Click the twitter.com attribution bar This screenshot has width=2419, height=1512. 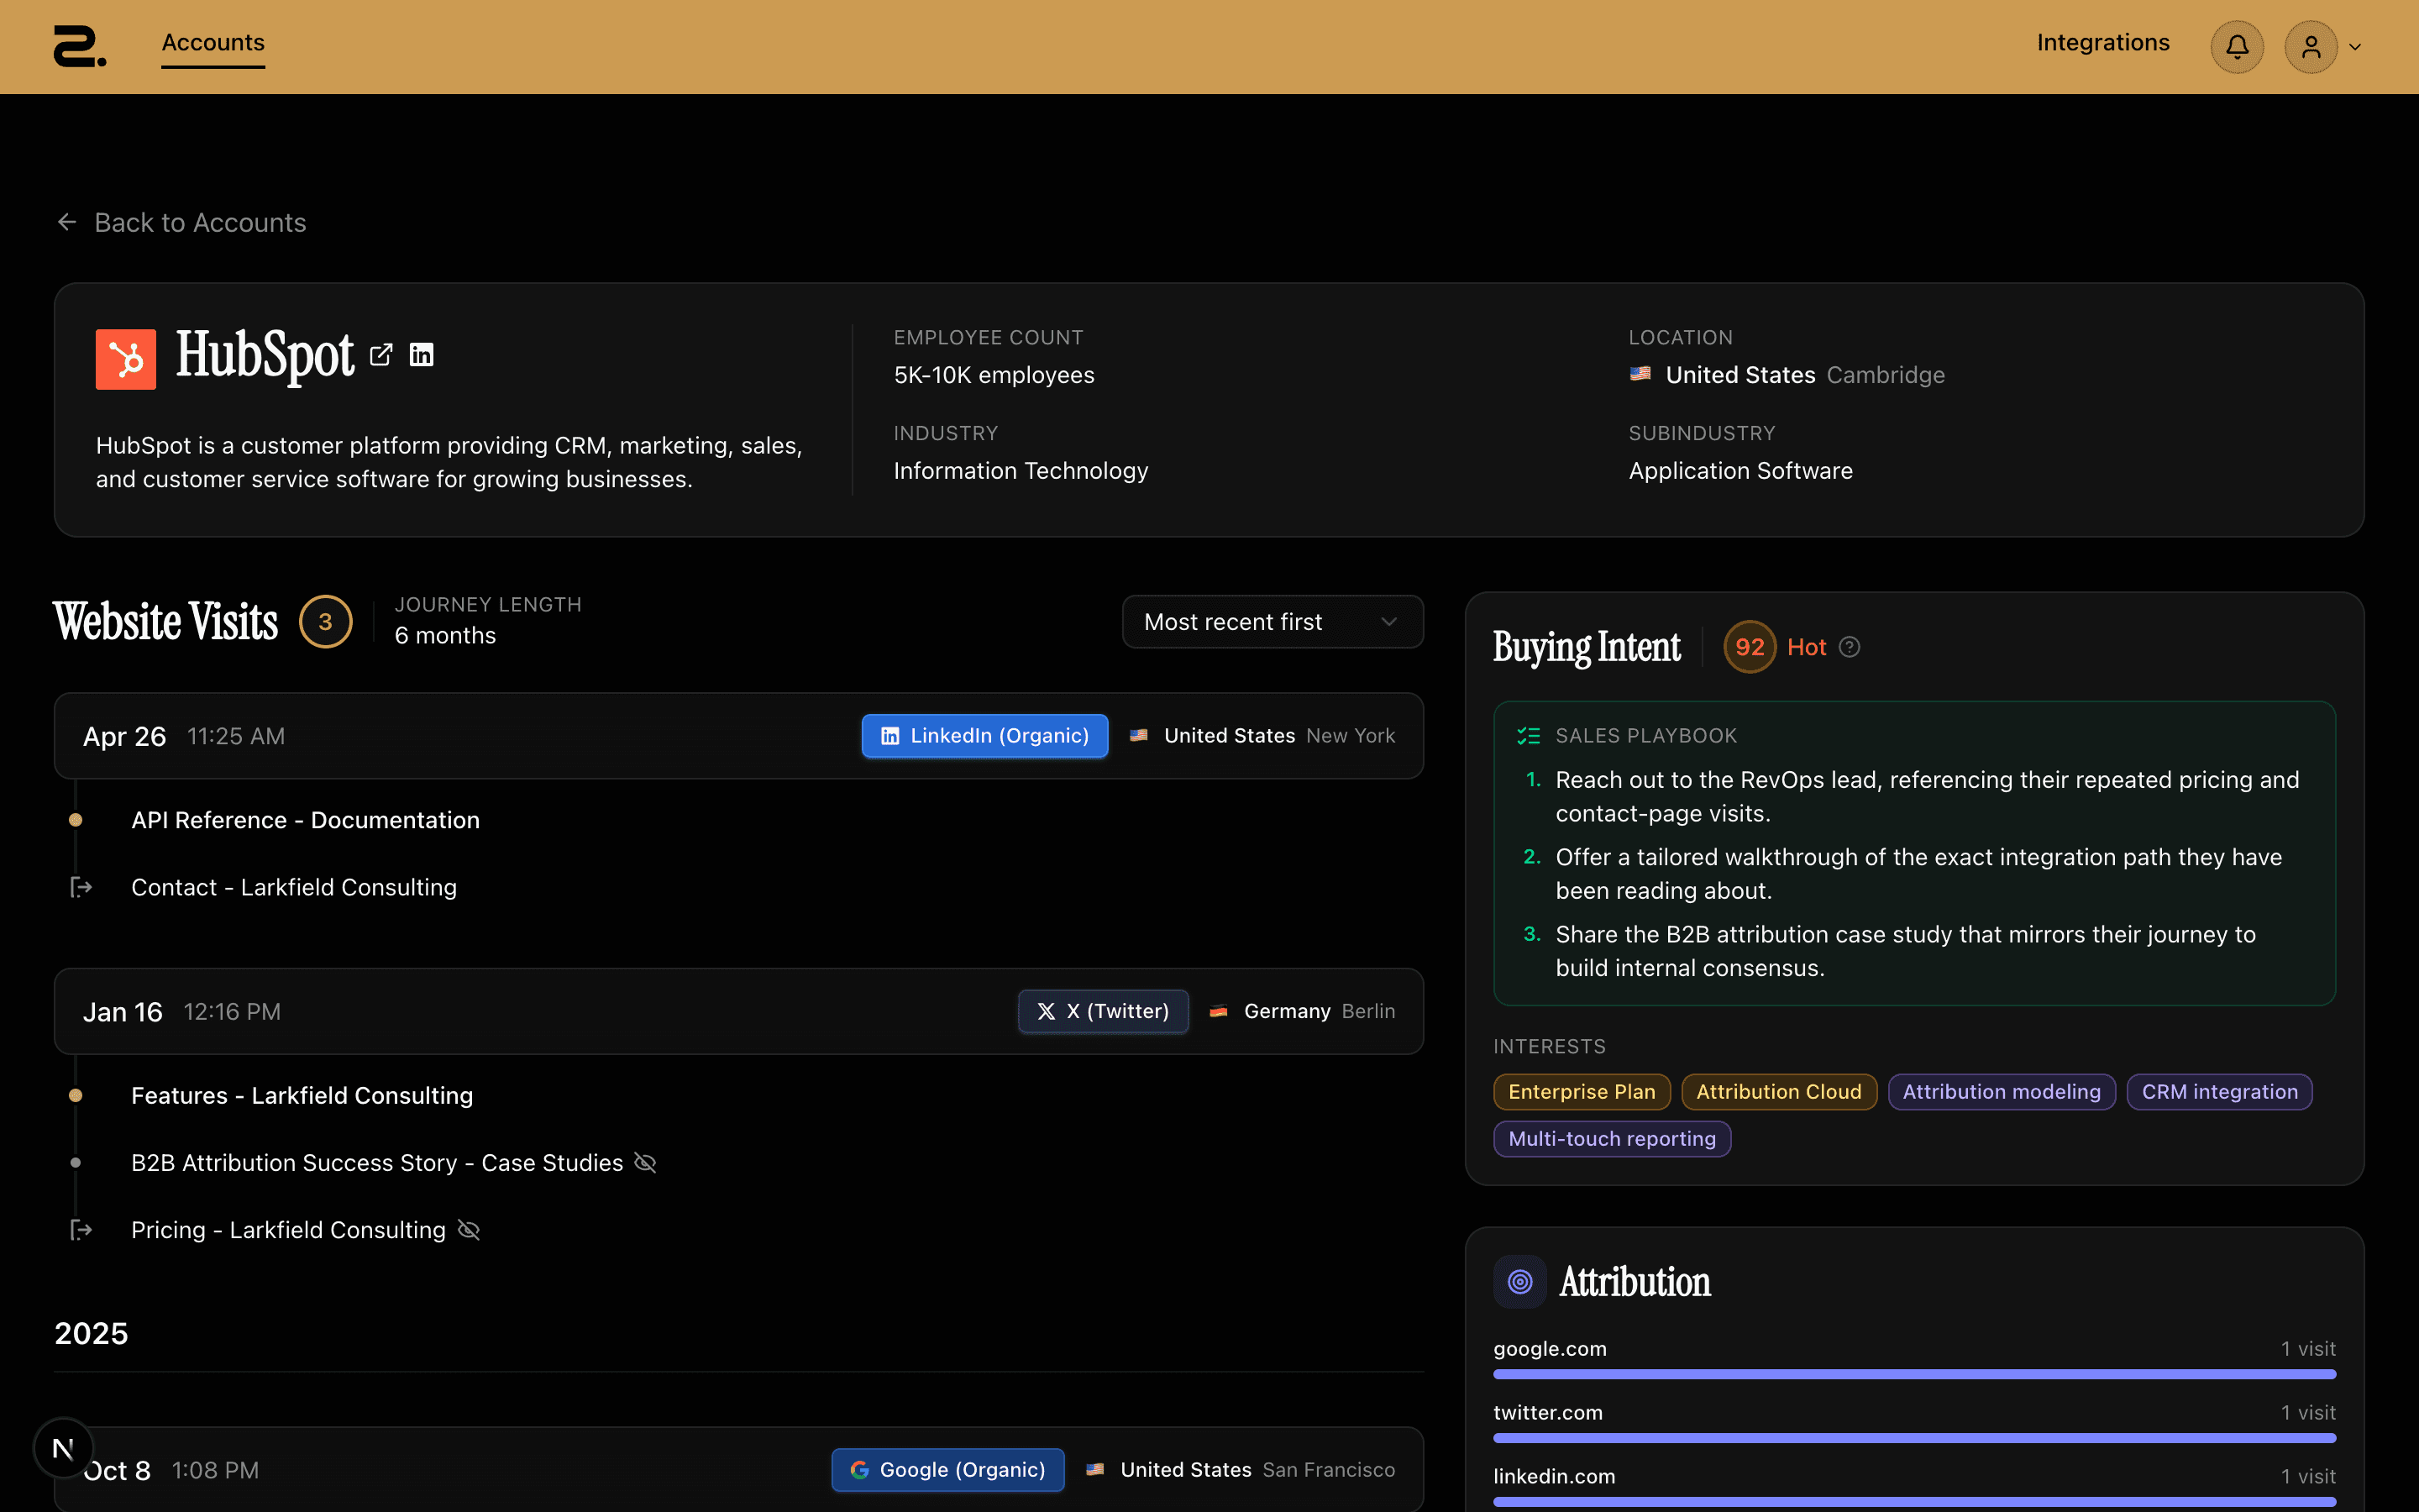(x=1914, y=1438)
